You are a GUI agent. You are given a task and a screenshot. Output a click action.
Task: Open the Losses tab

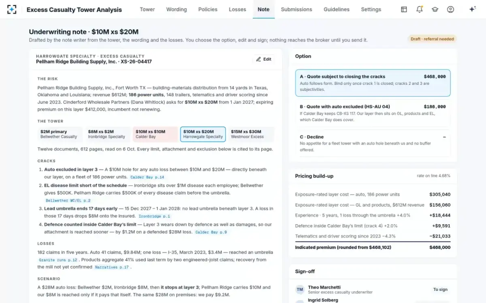pos(237,9)
